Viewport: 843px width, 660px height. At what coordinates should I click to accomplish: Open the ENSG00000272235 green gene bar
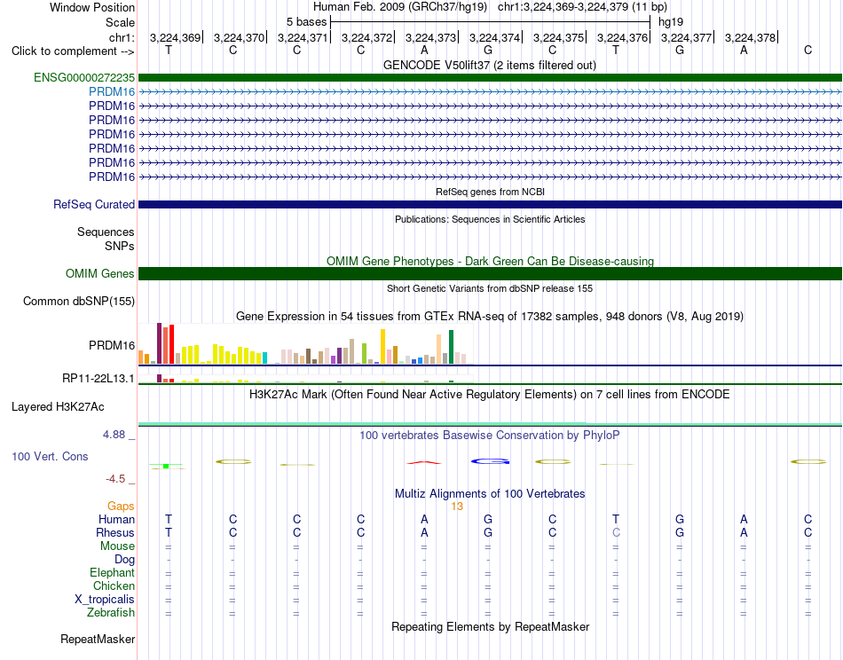(490, 77)
